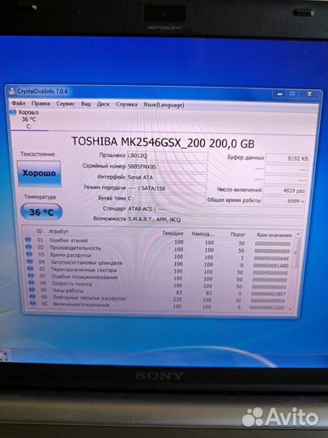Click the Прошивка field LB012Q

[168, 157]
